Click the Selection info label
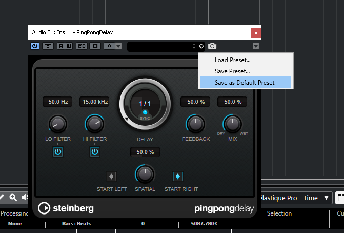Viewport: 344px width, 233px height. click(x=279, y=213)
